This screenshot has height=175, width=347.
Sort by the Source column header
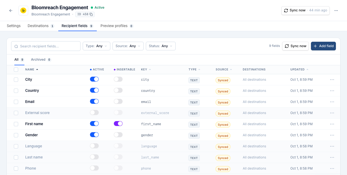point(224,70)
